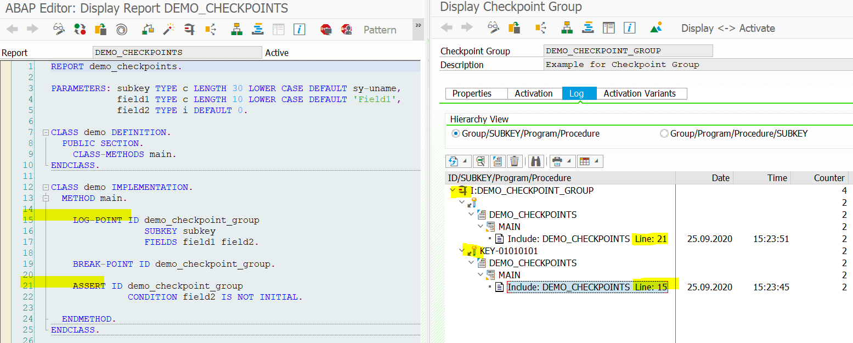This screenshot has height=343, width=853.
Task: Click the Time column header
Action: pyautogui.click(x=761, y=178)
